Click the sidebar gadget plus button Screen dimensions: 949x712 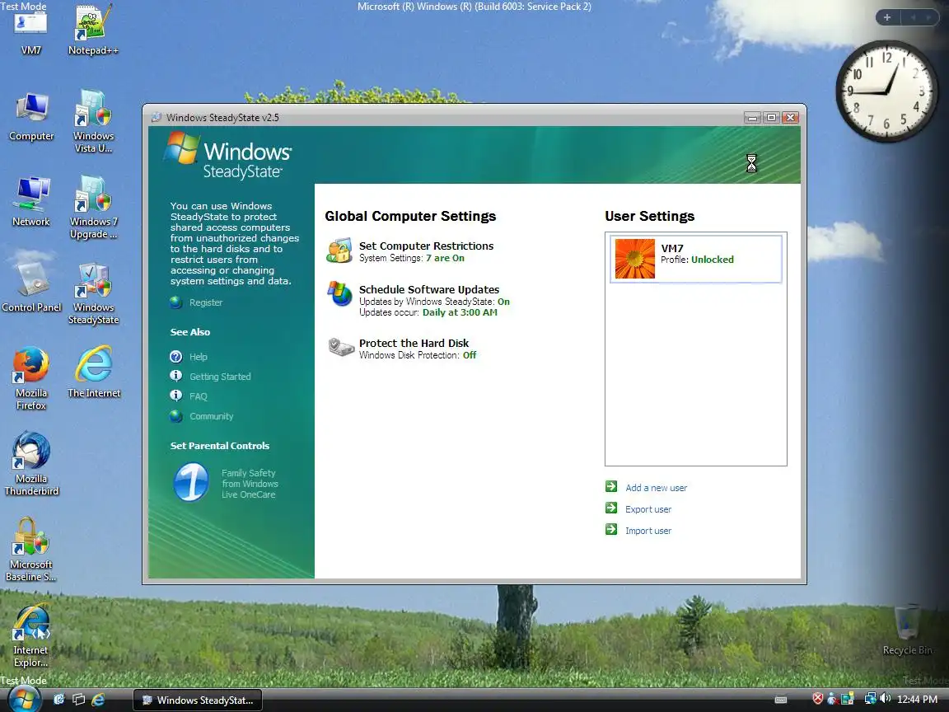[x=887, y=17]
